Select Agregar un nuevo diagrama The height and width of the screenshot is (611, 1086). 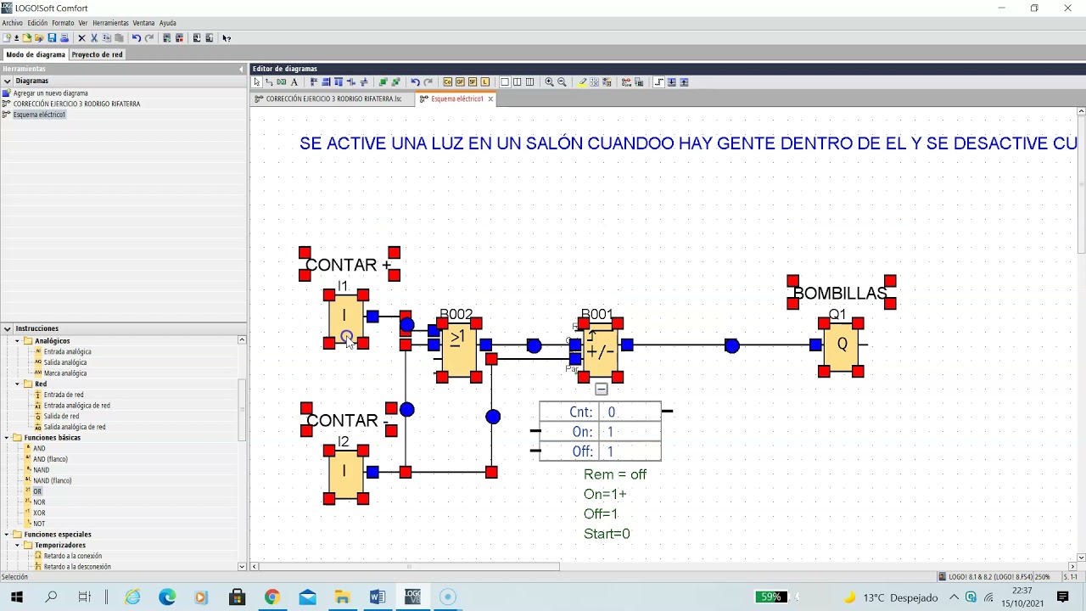pos(50,93)
